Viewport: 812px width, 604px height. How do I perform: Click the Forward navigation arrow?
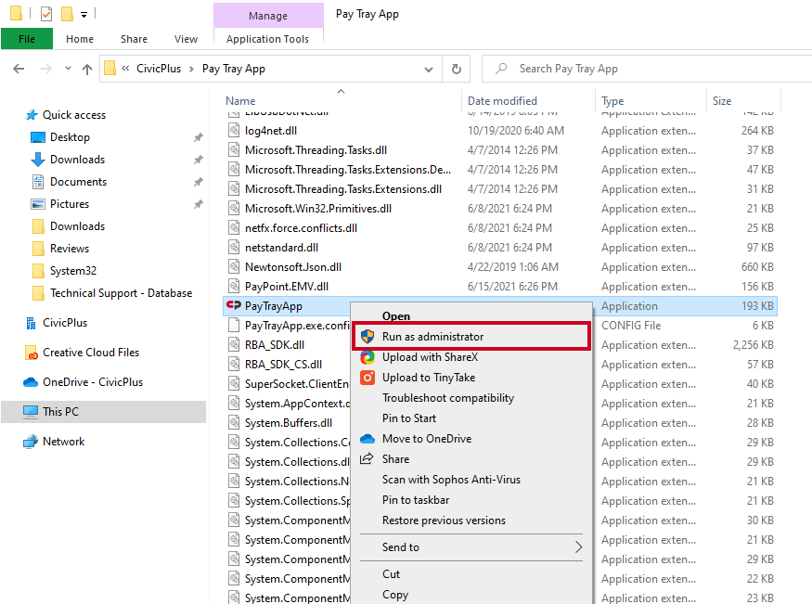[x=46, y=69]
